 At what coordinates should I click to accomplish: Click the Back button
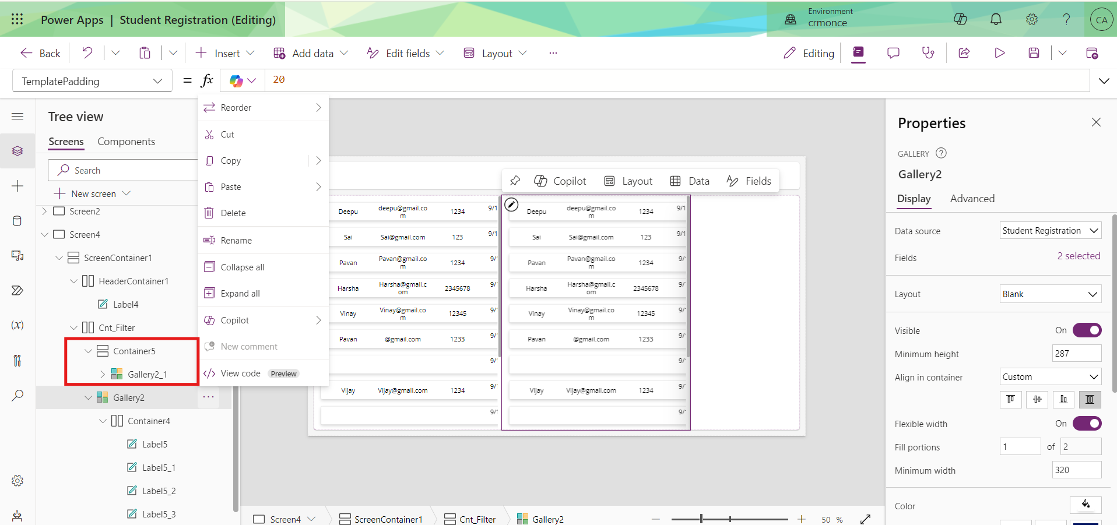(x=40, y=53)
